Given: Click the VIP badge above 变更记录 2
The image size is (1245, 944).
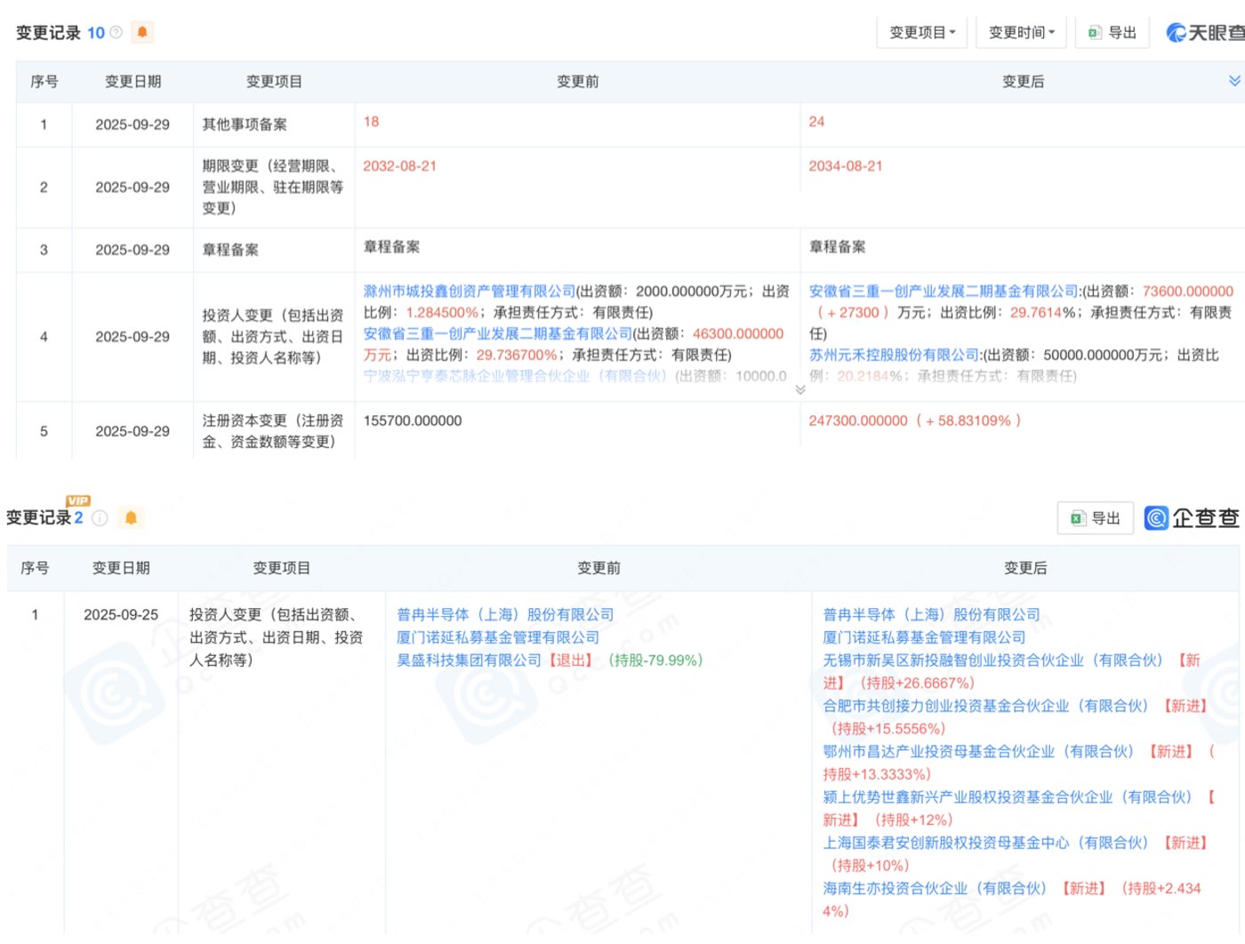Looking at the screenshot, I should pyautogui.click(x=78, y=500).
